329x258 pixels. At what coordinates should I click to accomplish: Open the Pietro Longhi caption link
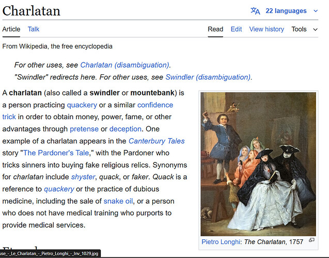pos(221,242)
